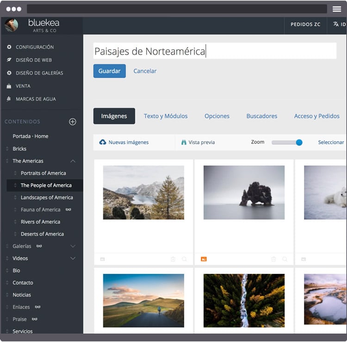
Task: Add new content with plus icon
Action: tap(73, 122)
